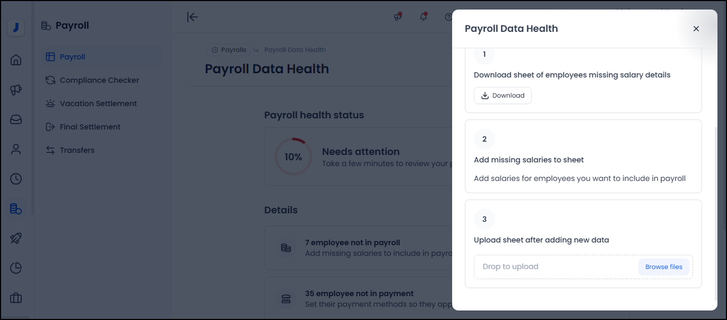
Task: Open the employees person icon
Action: [16, 149]
